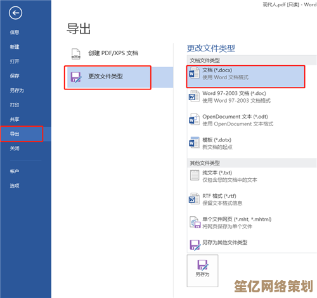Viewport: 317px width, 298px height.
Task: Click the 创建 PDF/XPS 文档 page icon
Action: tap(76, 54)
